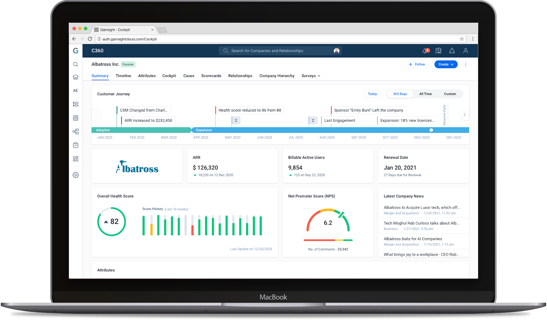
Task: Open news: Albatross to Acquire Luxor tech
Action: pyautogui.click(x=422, y=207)
